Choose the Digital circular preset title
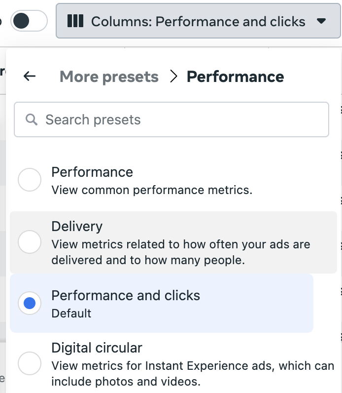 click(97, 348)
